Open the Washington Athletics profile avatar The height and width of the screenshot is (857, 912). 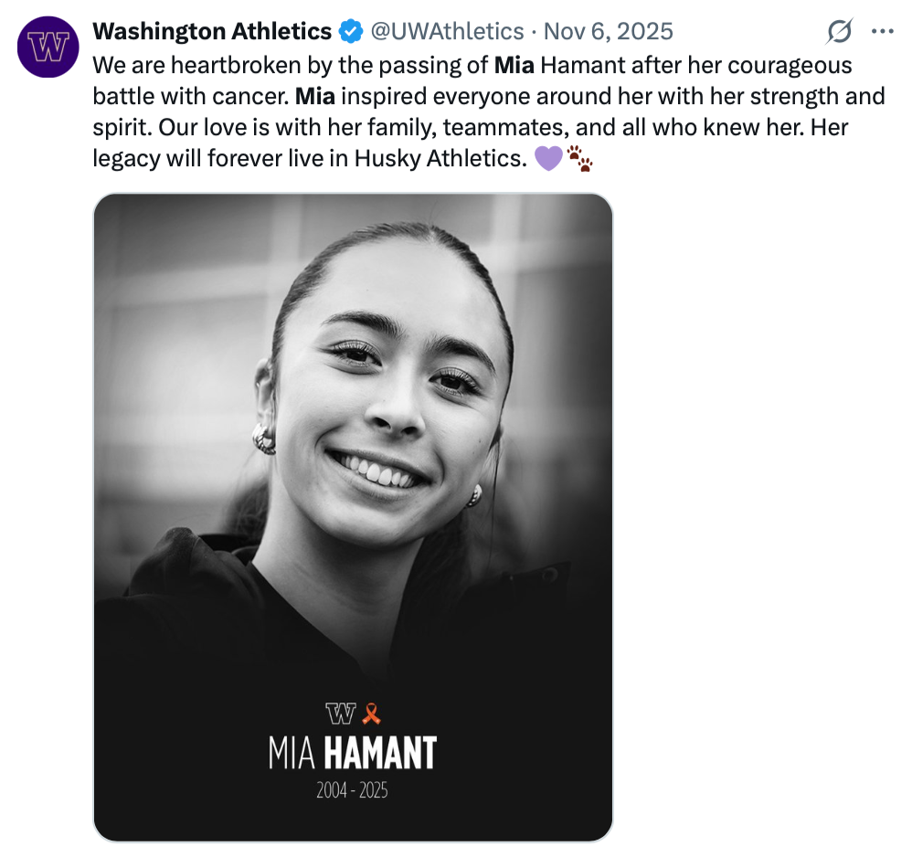[x=48, y=46]
